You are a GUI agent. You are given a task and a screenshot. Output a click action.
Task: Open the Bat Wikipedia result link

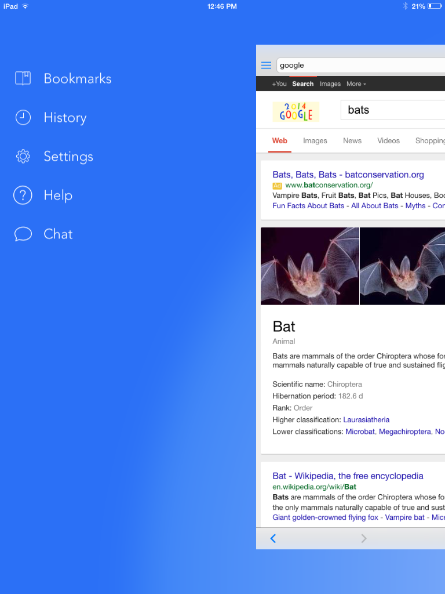click(x=348, y=476)
